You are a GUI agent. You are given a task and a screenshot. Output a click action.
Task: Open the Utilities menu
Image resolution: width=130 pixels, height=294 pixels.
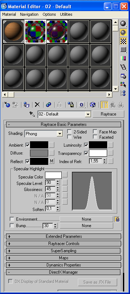coord(66,14)
